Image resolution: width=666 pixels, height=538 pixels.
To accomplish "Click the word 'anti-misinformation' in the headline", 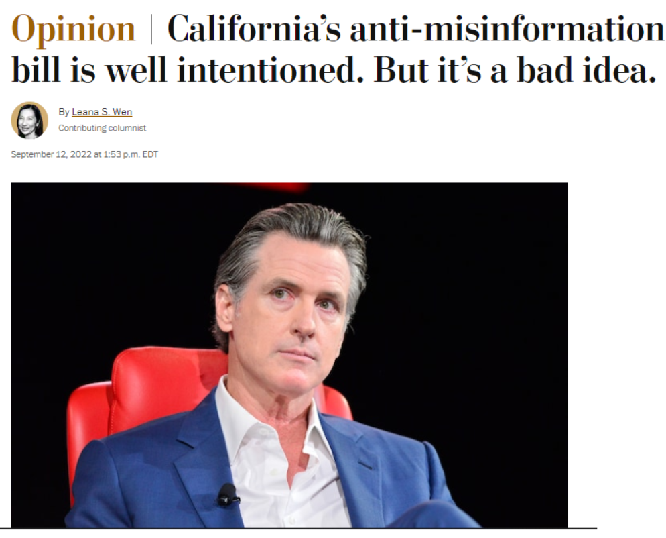I will [x=507, y=29].
